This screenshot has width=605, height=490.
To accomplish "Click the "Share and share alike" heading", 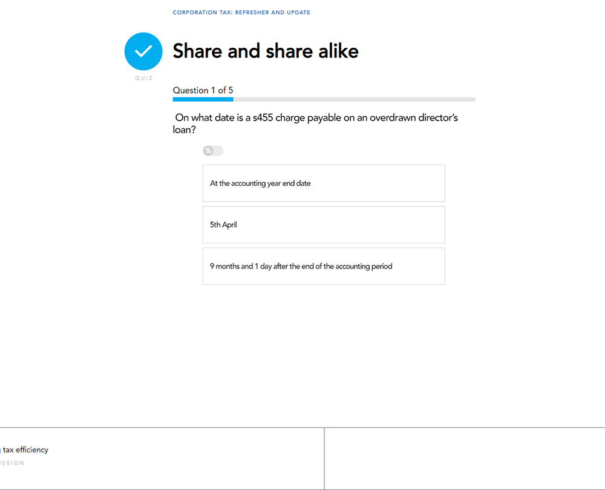I will [266, 51].
